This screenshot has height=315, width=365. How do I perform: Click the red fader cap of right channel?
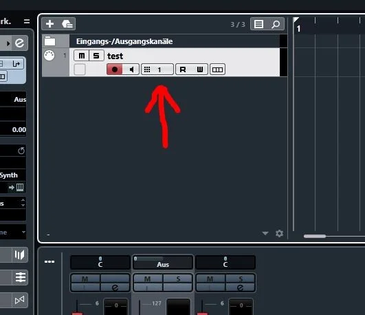(203, 314)
